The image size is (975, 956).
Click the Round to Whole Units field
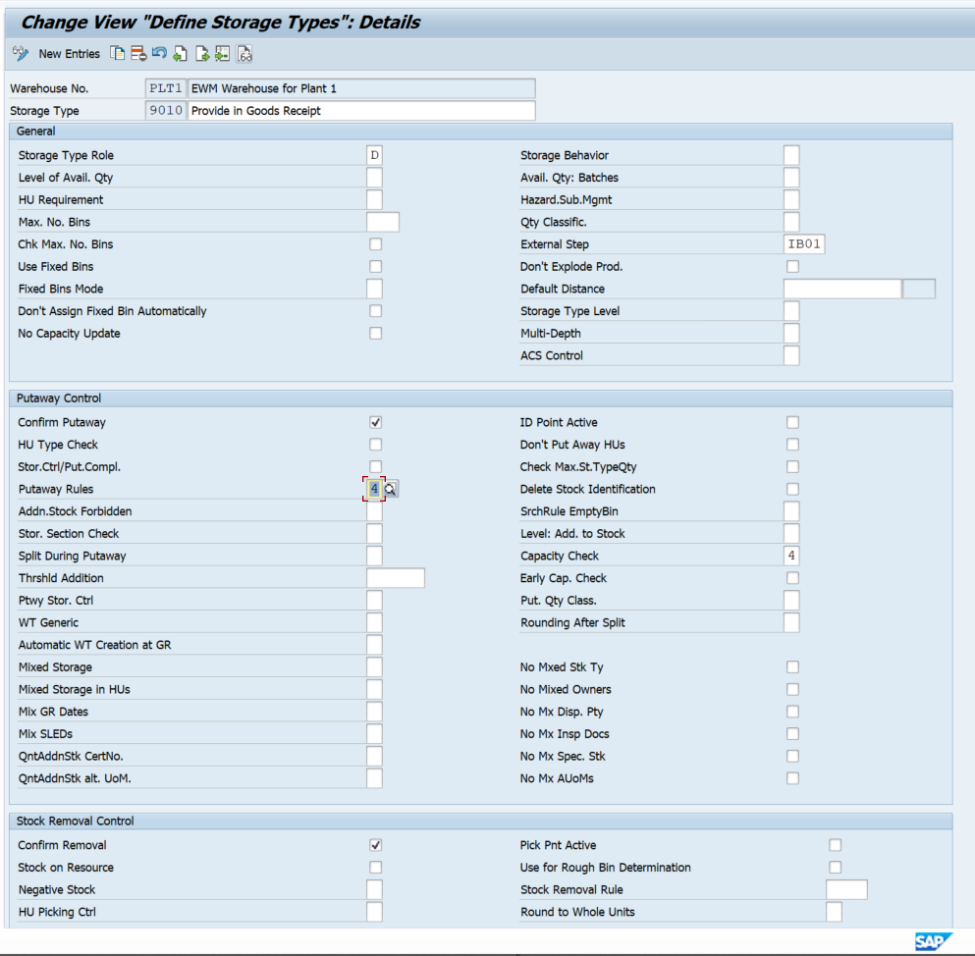tap(835, 912)
